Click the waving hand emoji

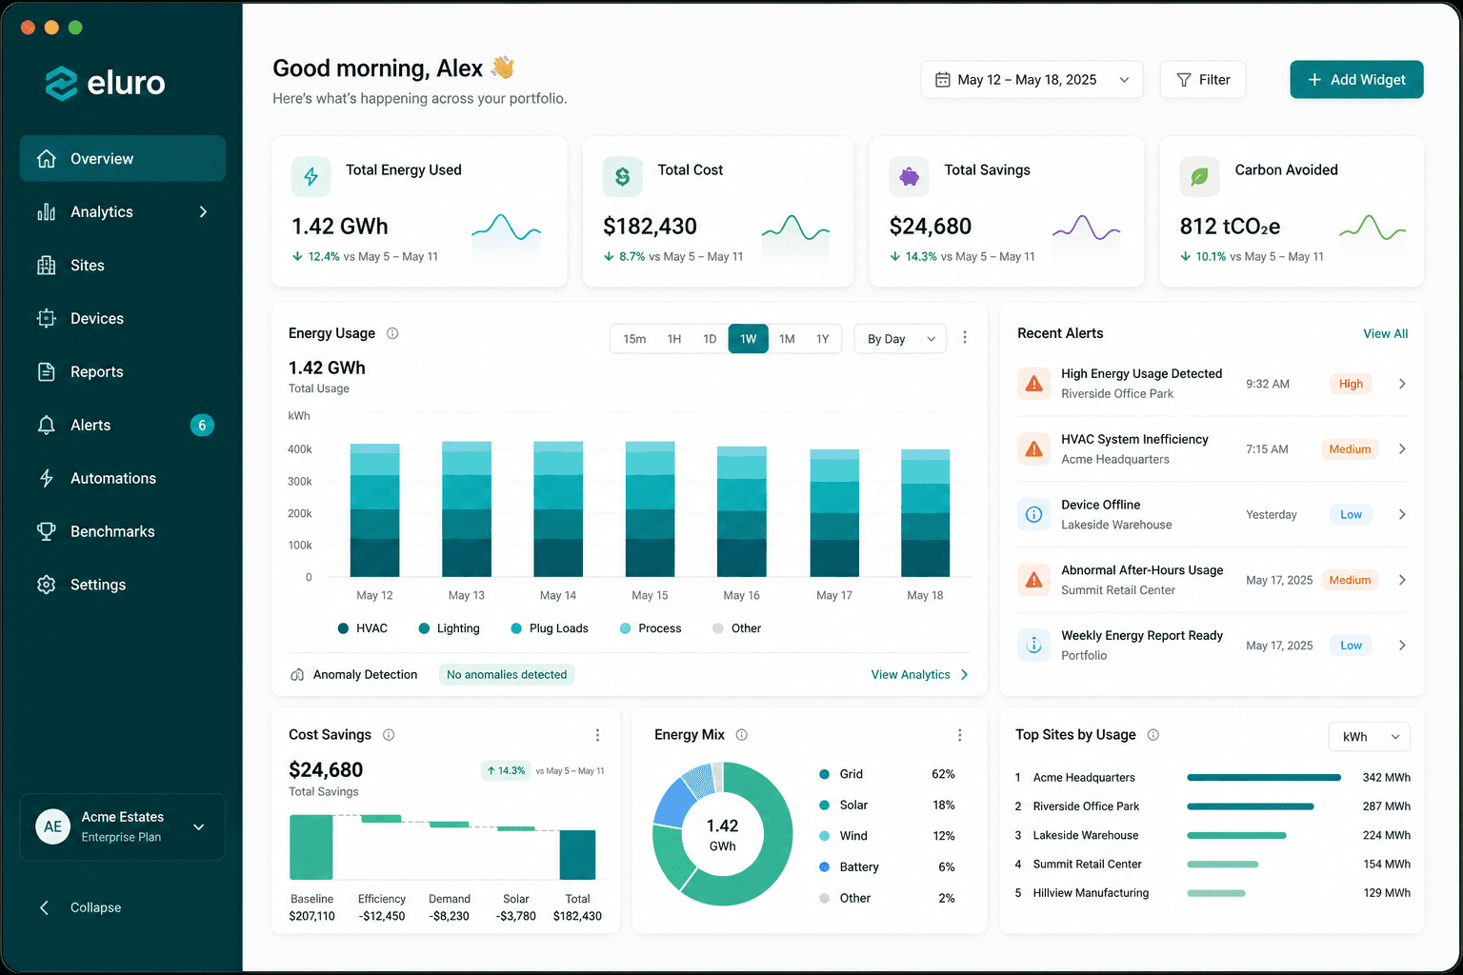tap(503, 68)
